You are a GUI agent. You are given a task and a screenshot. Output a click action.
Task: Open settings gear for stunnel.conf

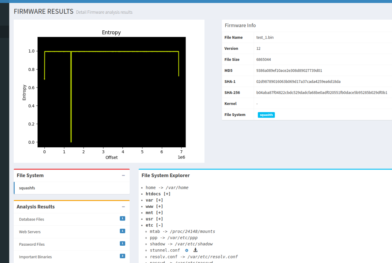[187, 250]
